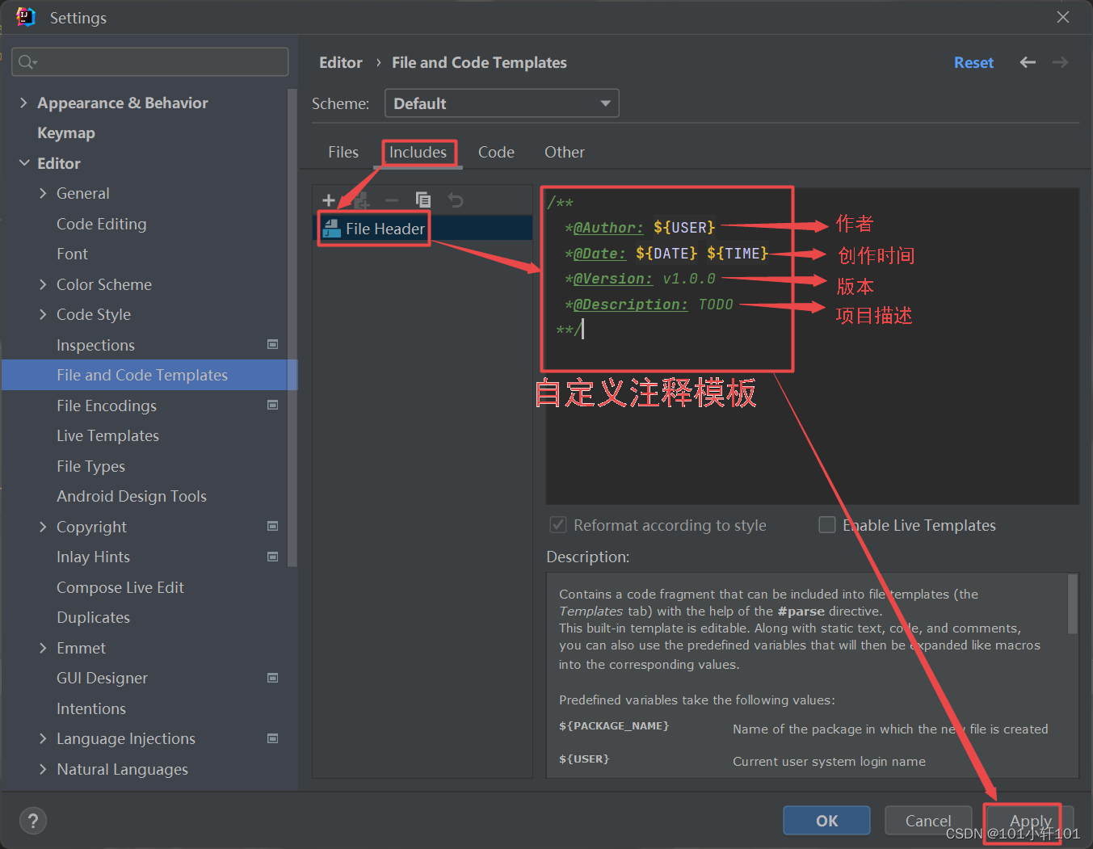Viewport: 1093px width, 849px height.
Task: Click project-level icon beside Copyright
Action: [x=273, y=526]
